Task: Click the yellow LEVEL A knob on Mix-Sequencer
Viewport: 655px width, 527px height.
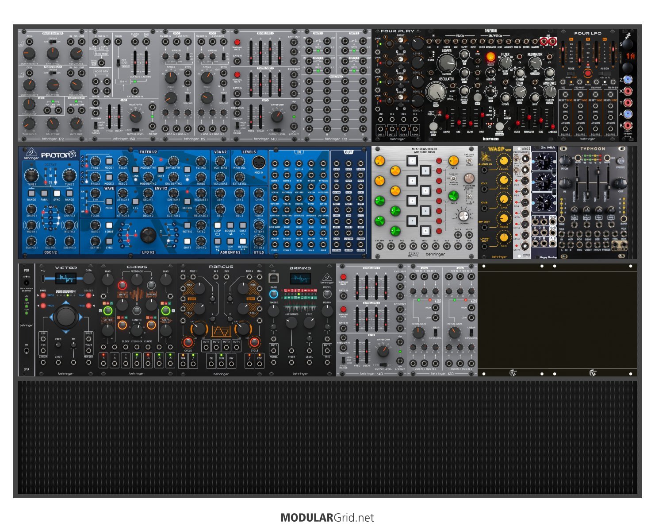Action: pos(453,161)
